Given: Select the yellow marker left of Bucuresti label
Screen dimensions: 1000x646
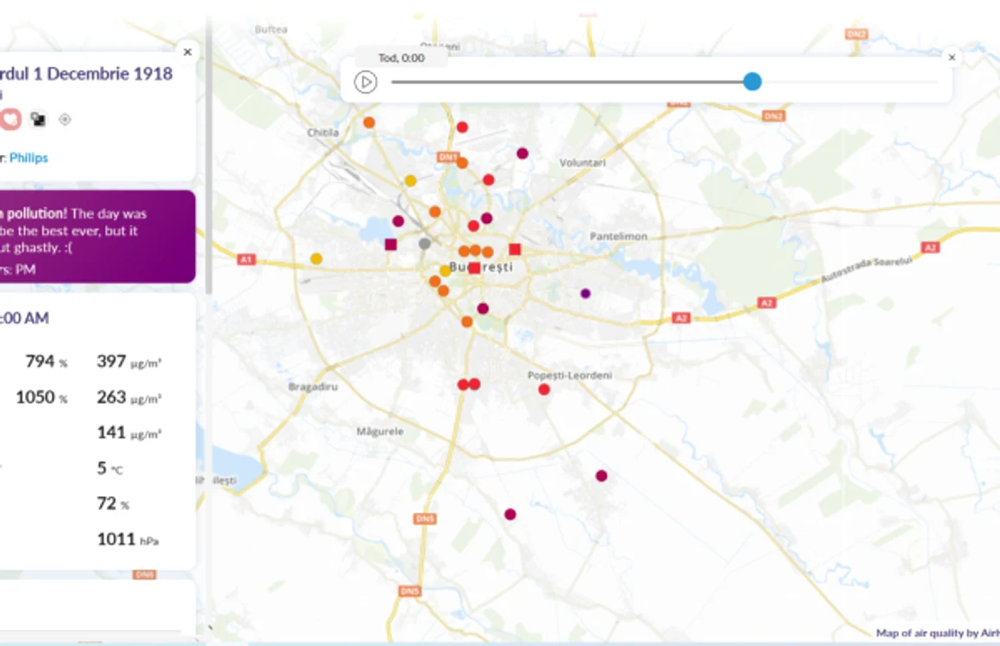Looking at the screenshot, I should point(445,270).
